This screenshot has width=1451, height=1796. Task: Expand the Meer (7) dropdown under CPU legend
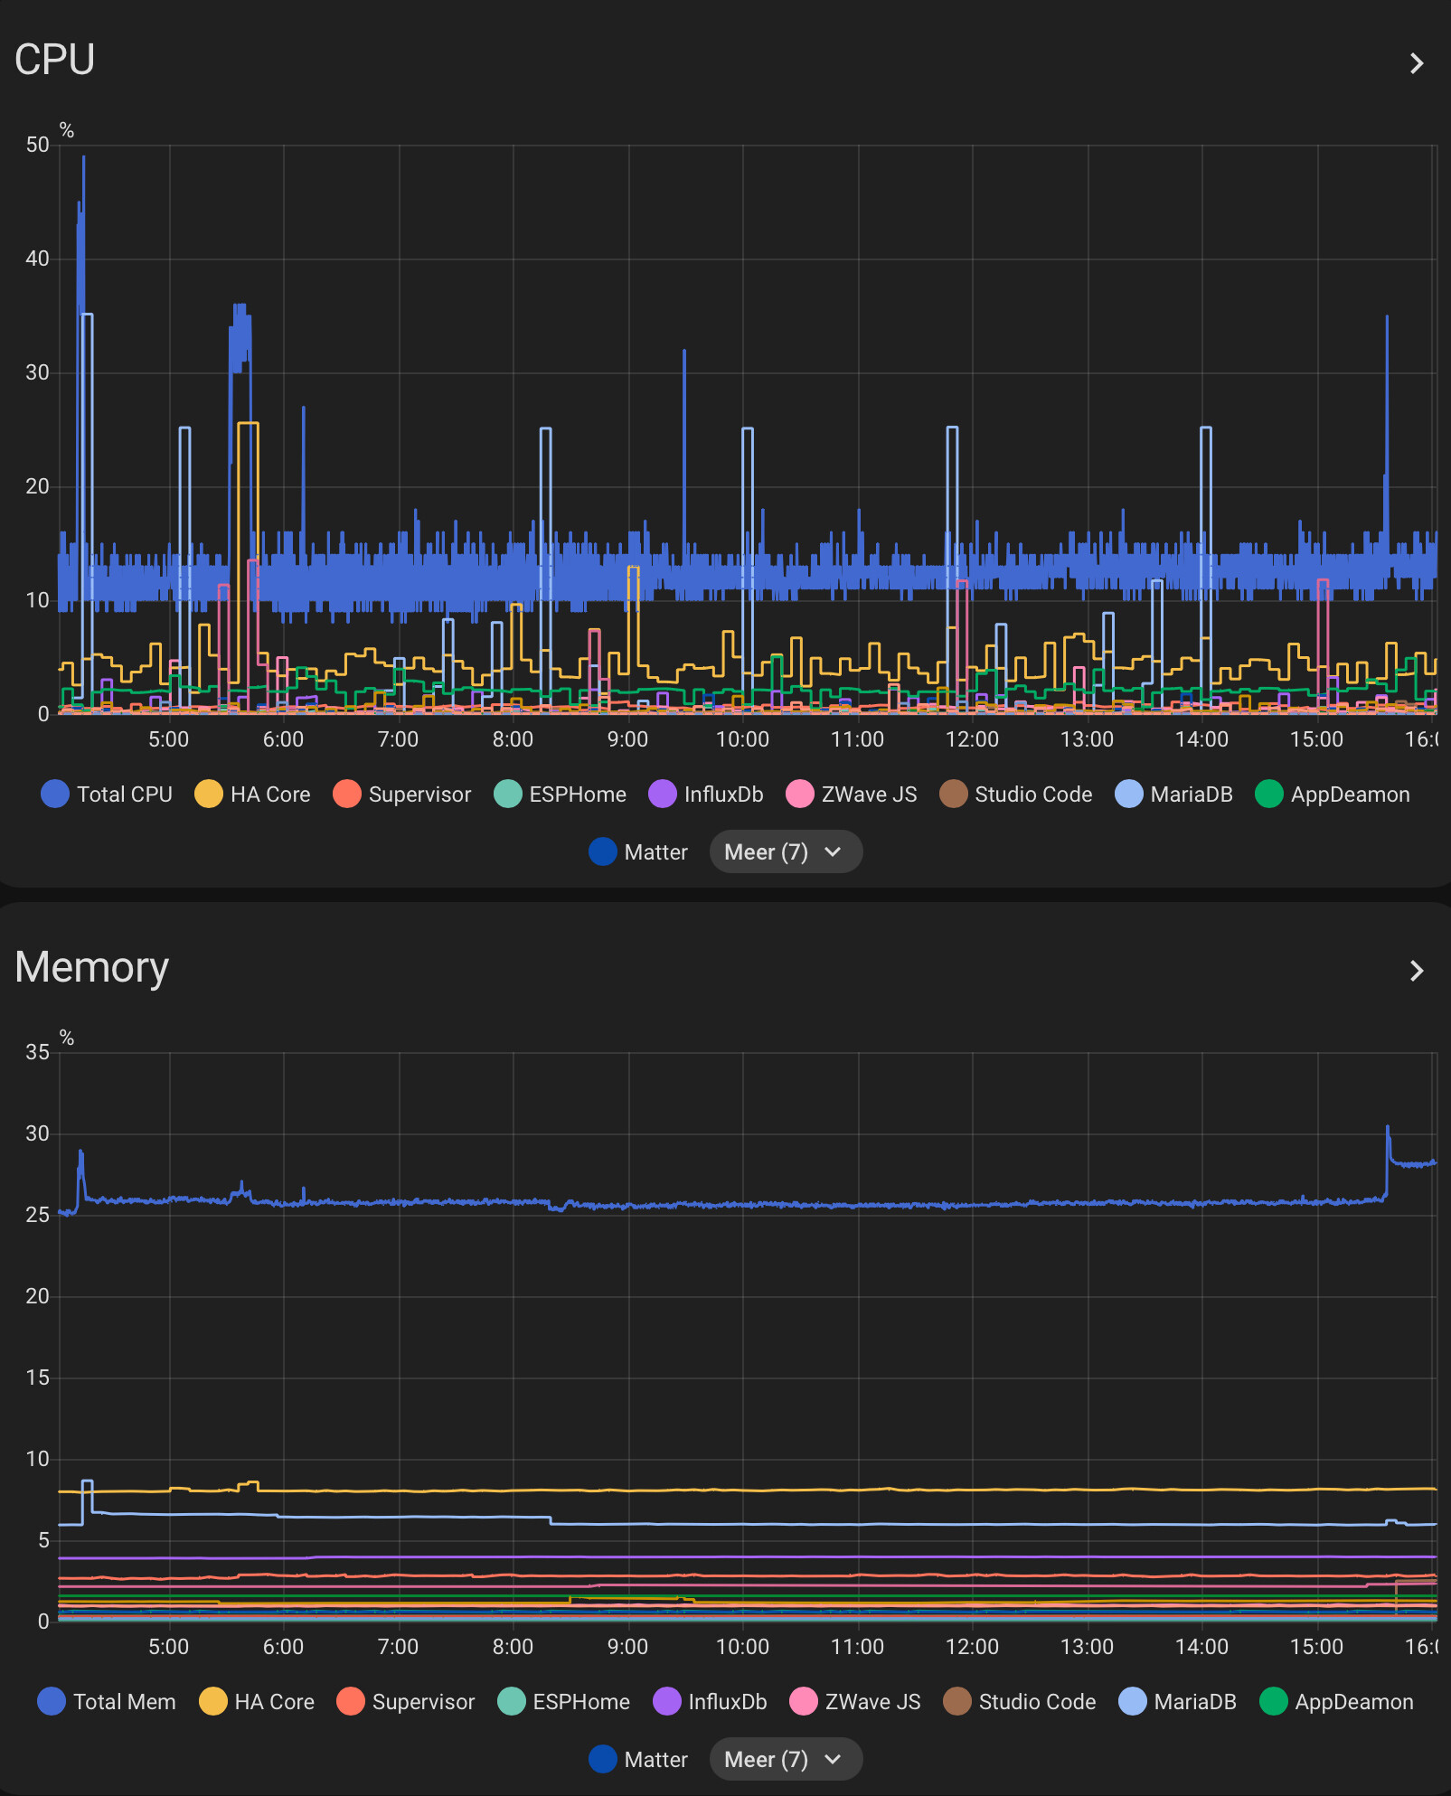(785, 851)
